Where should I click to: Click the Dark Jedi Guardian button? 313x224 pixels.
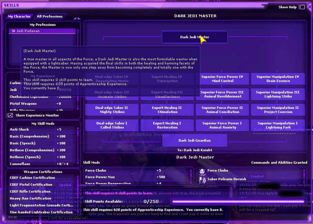[194, 140]
